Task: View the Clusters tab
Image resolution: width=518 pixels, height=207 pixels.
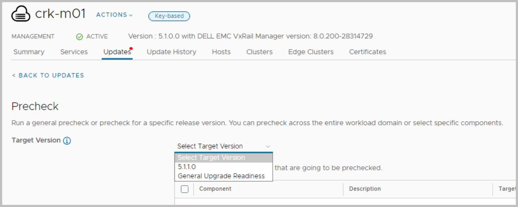Action: (259, 52)
